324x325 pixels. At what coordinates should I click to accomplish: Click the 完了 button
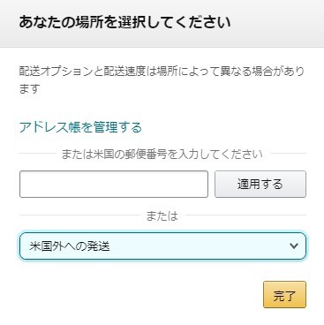coord(284,295)
